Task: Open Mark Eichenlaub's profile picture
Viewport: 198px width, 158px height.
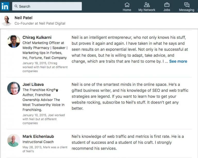Action: tap(14, 140)
